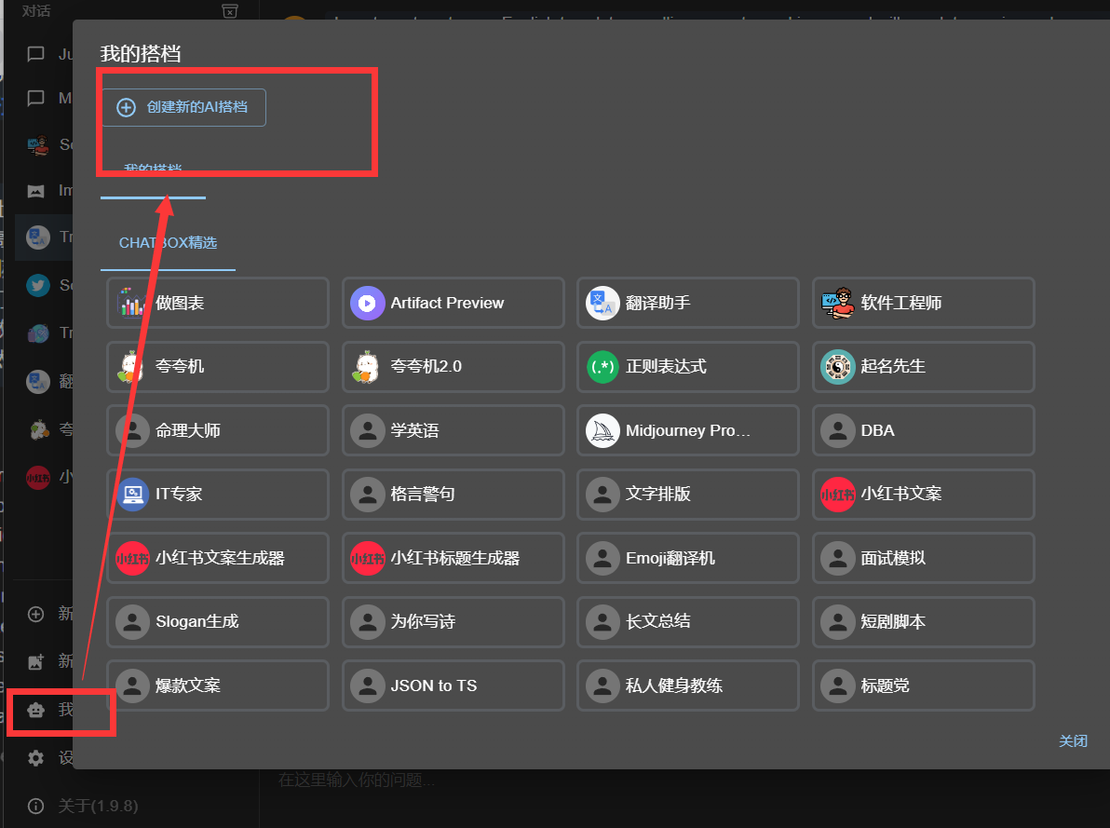The width and height of the screenshot is (1110, 828).
Task: Click the 做图表 chart icon
Action: (133, 303)
